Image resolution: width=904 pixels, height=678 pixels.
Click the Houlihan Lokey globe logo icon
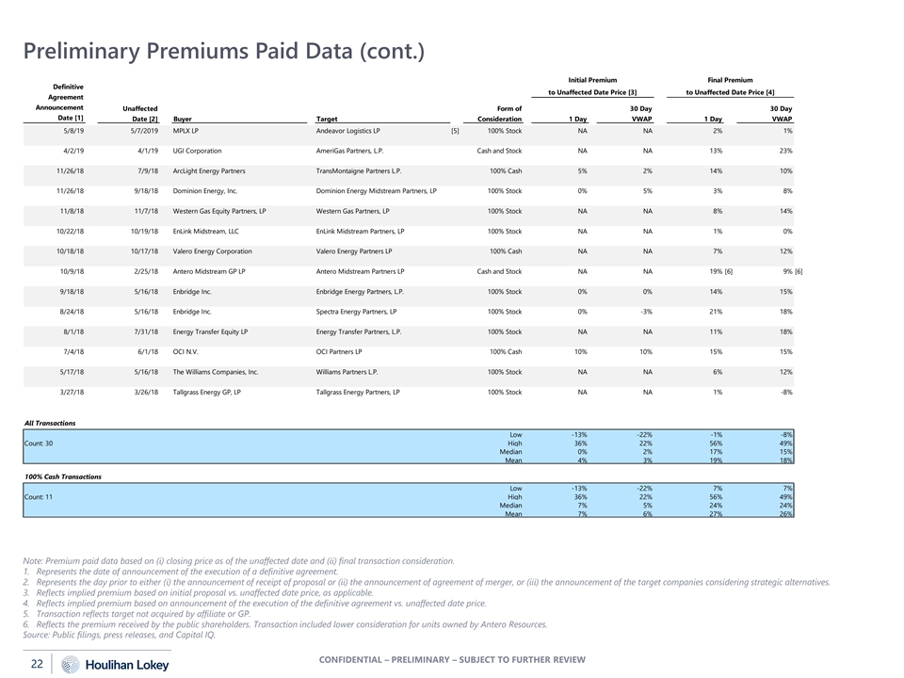pyautogui.click(x=71, y=664)
